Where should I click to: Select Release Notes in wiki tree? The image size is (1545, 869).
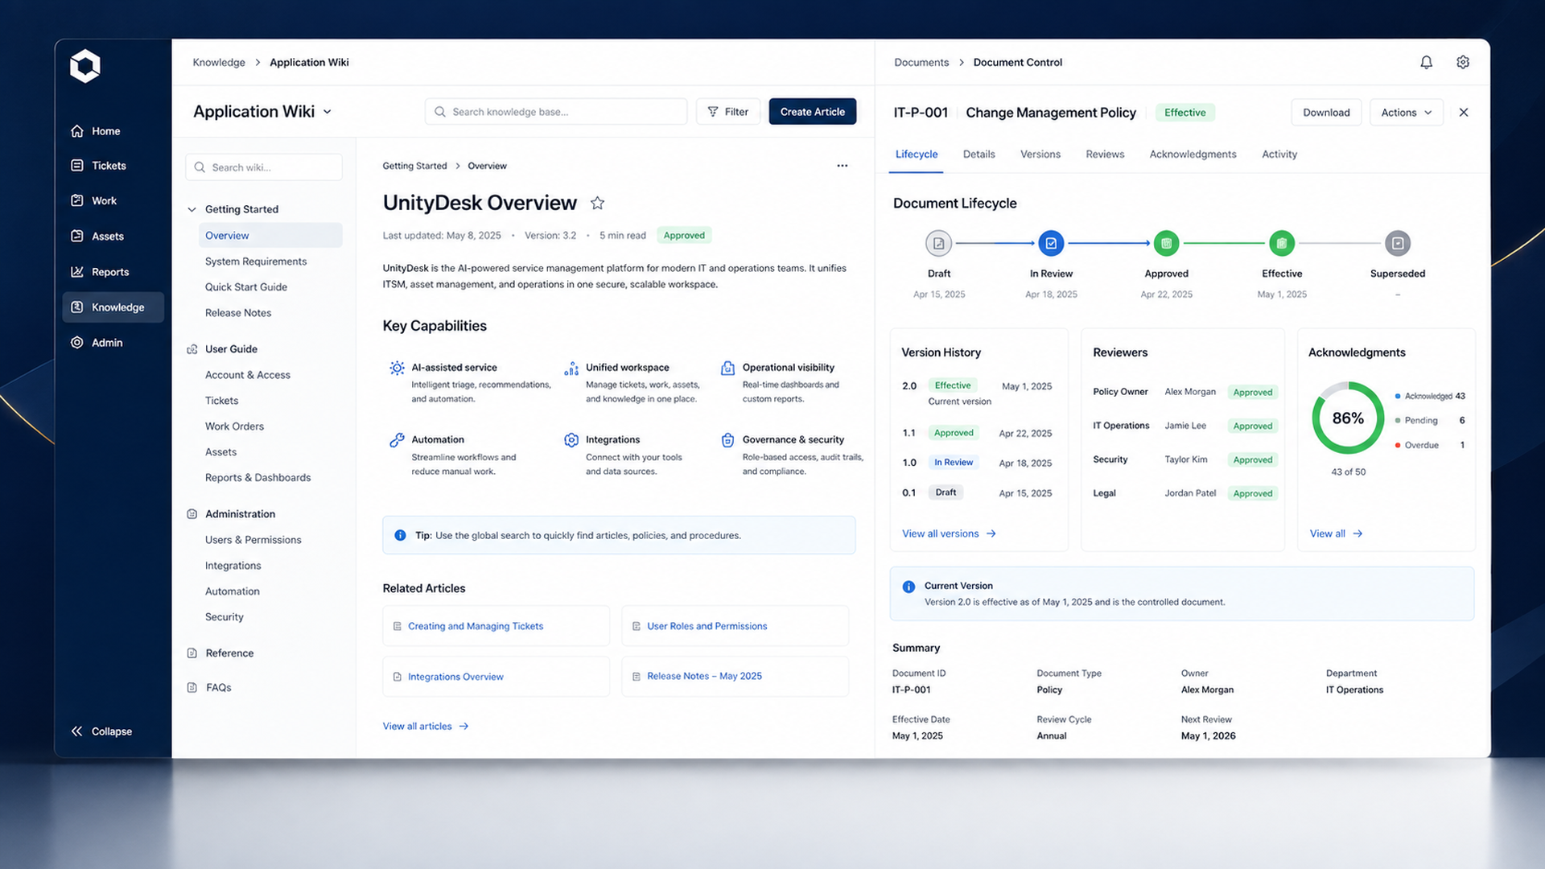tap(238, 313)
